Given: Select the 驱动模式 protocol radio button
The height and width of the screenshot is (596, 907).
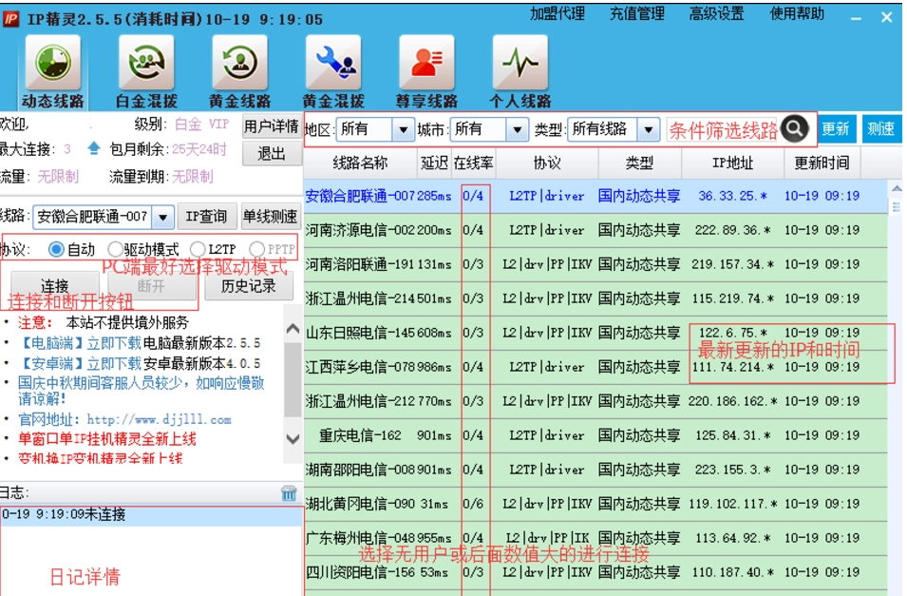Looking at the screenshot, I should (115, 250).
